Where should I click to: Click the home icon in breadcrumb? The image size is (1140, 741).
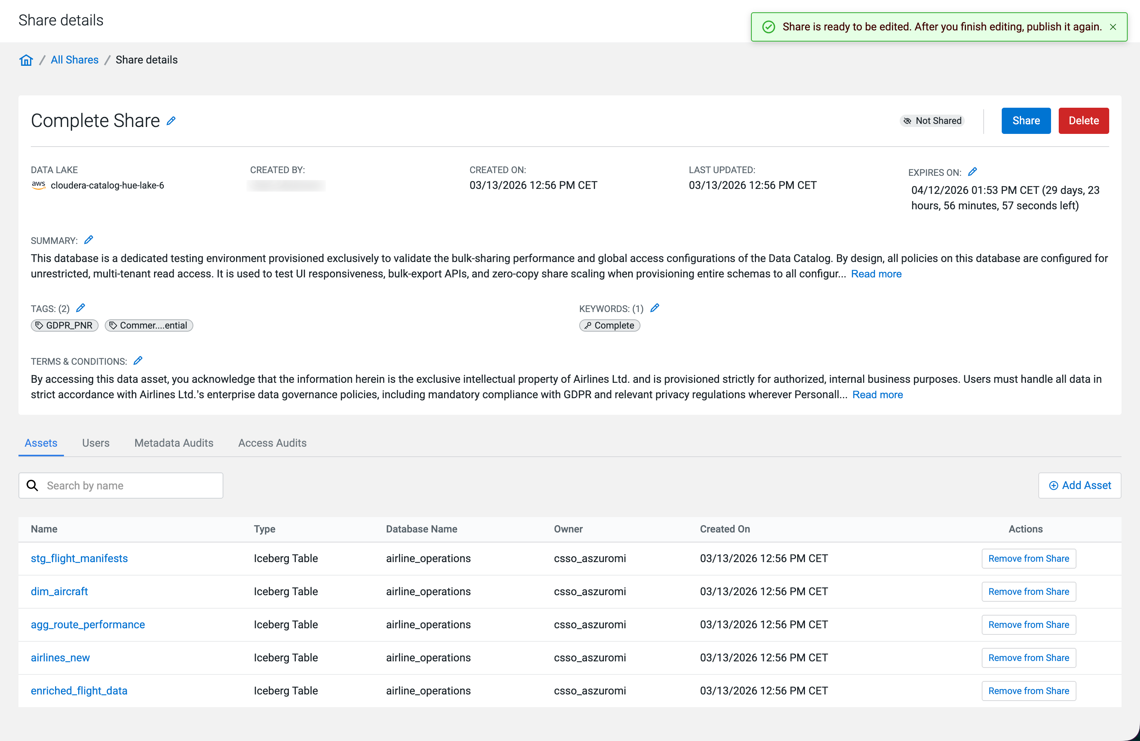26,60
